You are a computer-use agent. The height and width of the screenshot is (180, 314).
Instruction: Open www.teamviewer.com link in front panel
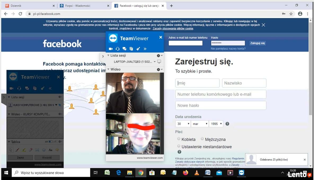pyautogui.click(x=150, y=158)
